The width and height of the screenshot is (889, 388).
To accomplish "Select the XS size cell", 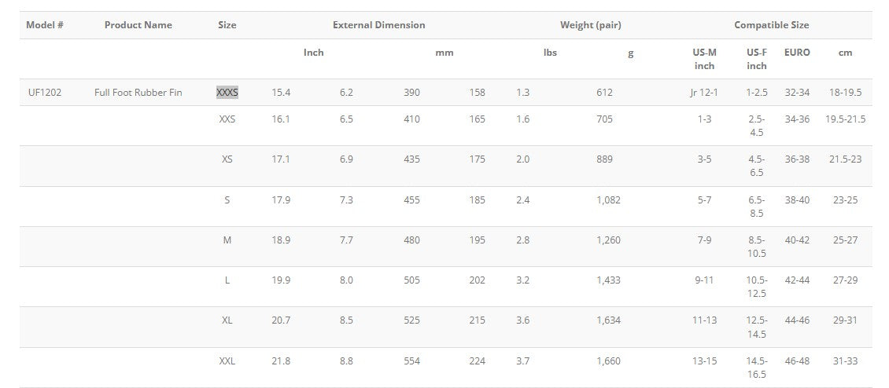I will 227,159.
